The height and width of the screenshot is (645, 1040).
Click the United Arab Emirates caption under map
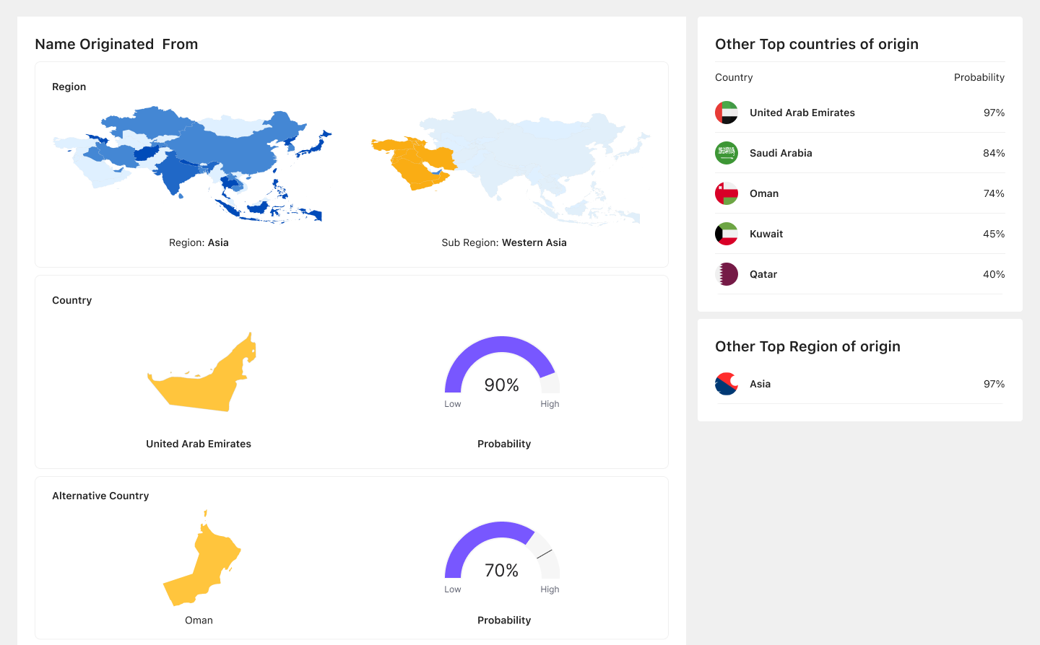click(x=199, y=444)
